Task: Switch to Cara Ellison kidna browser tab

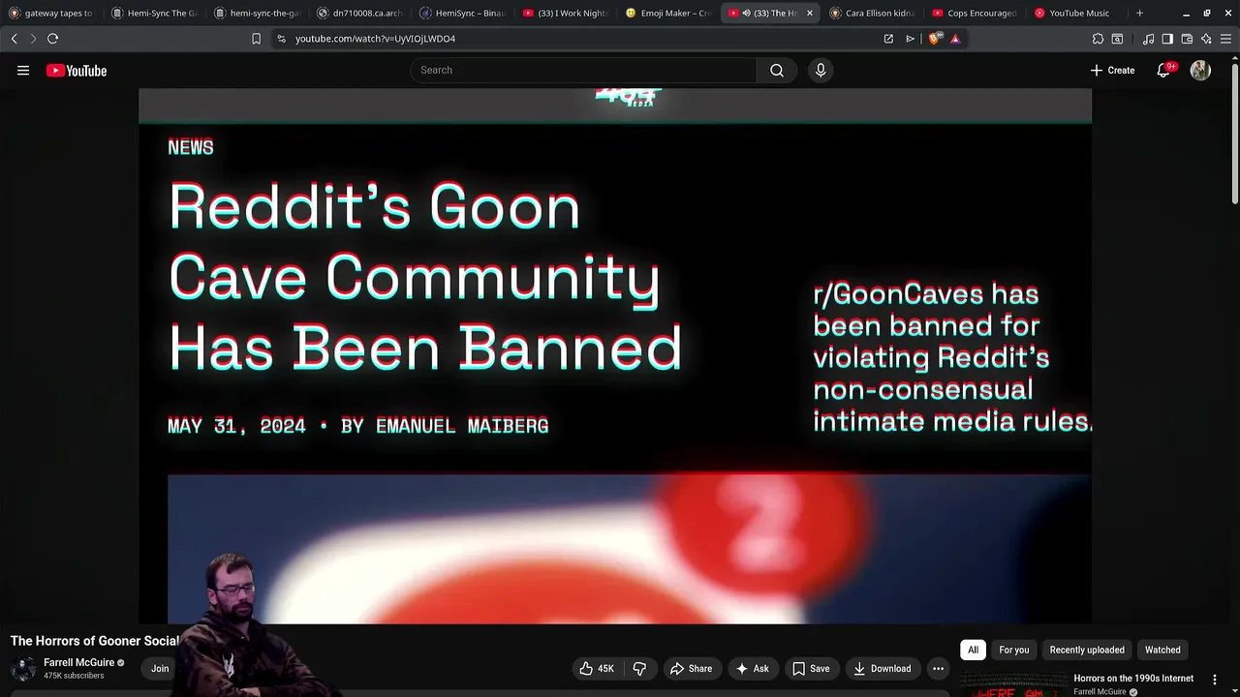Action: [x=873, y=13]
